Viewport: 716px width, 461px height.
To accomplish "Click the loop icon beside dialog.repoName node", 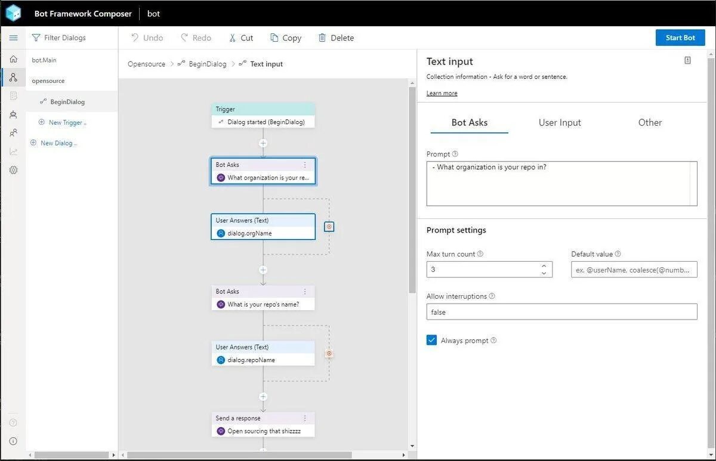I will (x=329, y=354).
